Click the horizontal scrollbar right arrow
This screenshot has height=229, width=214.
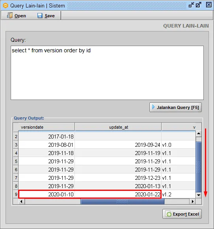tap(192, 201)
